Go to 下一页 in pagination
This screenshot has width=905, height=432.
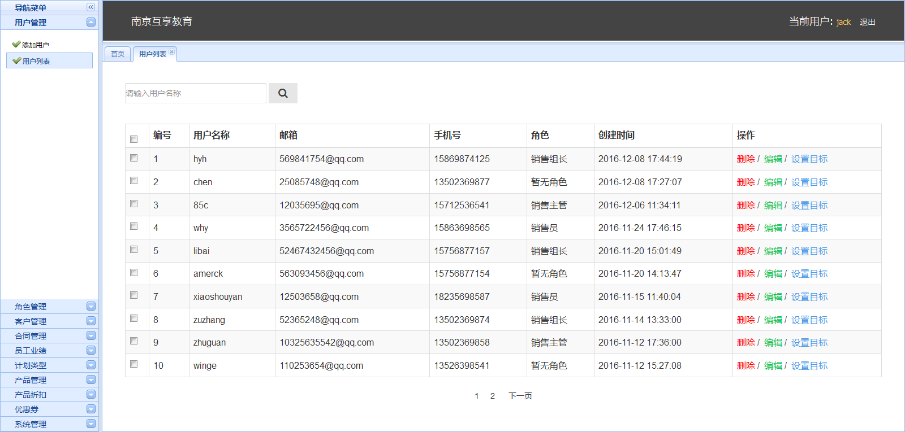520,396
